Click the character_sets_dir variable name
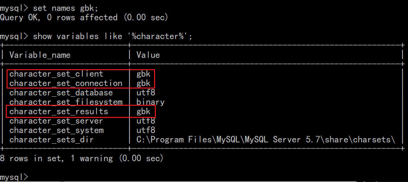 [51, 140]
